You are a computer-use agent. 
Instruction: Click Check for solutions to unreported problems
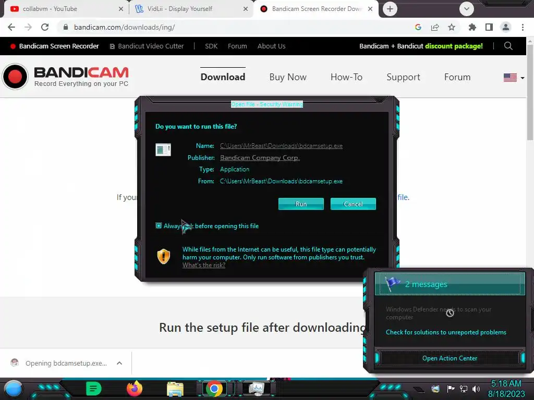(446, 332)
